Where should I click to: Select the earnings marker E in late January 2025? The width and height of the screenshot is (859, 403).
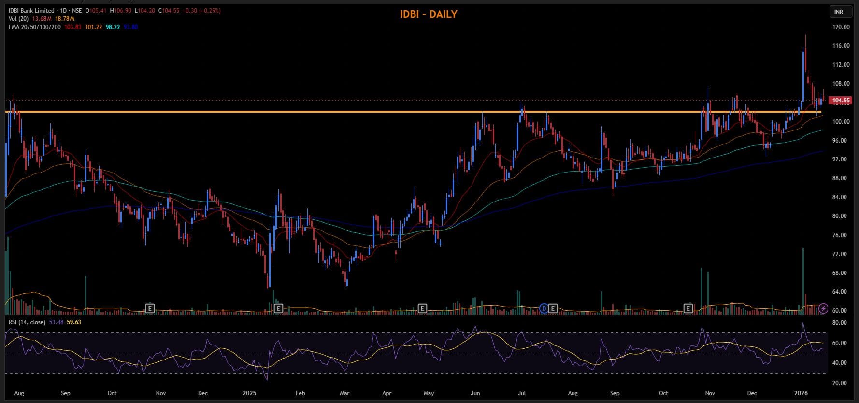278,308
